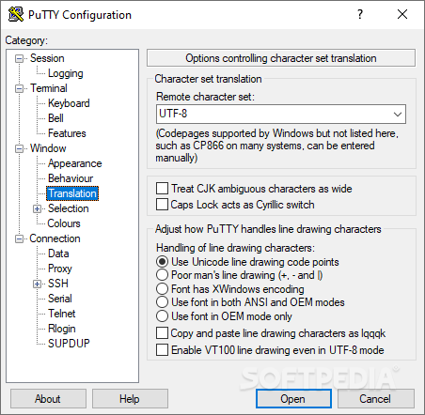
Task: Select the Session category
Action: coord(47,58)
